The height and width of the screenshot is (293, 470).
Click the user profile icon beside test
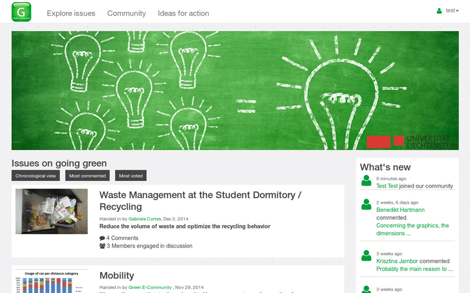[x=439, y=11]
